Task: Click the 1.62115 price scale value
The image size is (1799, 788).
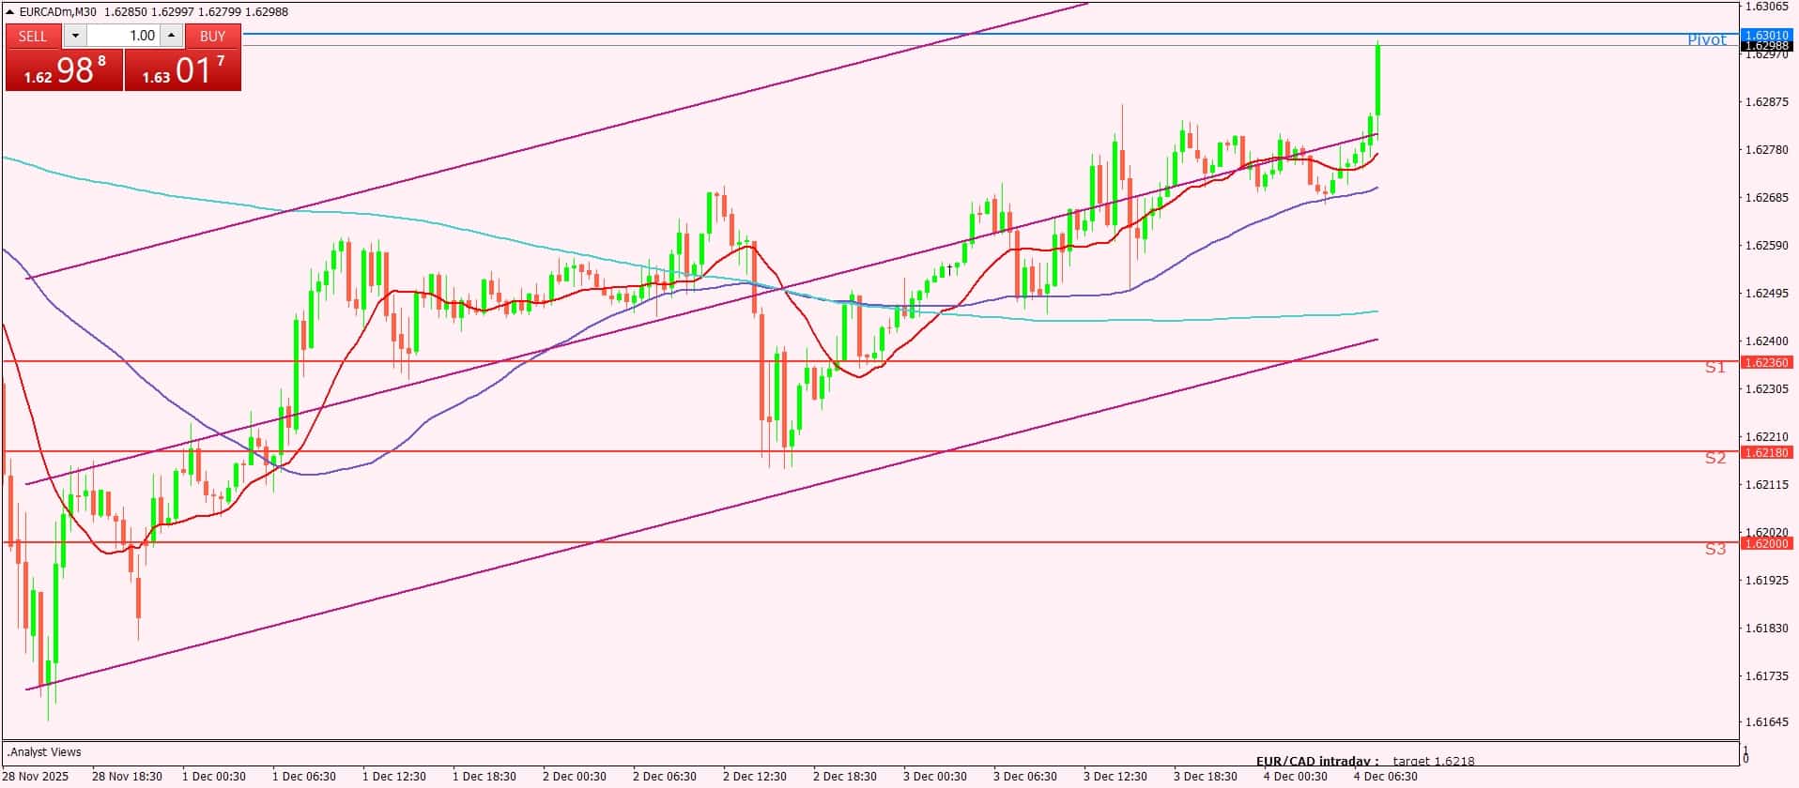Action: point(1766,484)
